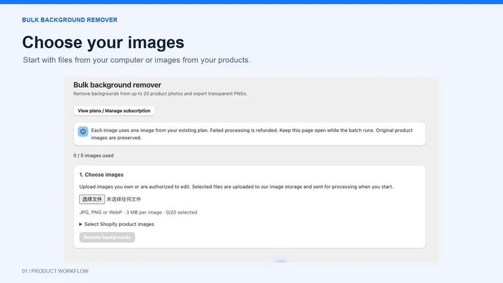This screenshot has width=503, height=283.
Task: Click 'Remove backgrounds from up to 20' subtitle
Action: click(x=160, y=94)
